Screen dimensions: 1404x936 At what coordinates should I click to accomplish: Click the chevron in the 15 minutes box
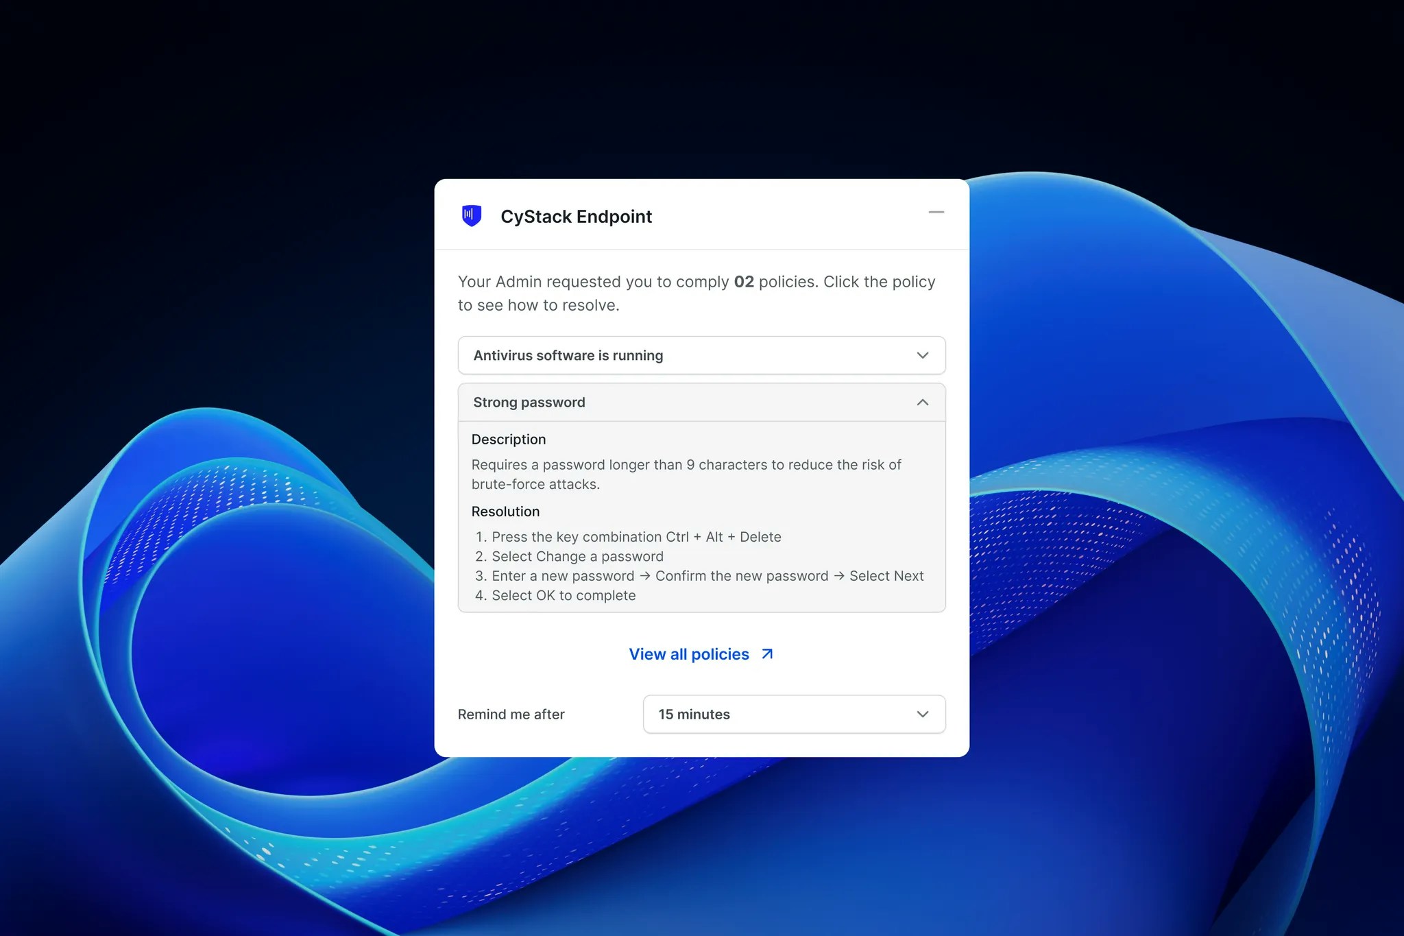pyautogui.click(x=922, y=715)
